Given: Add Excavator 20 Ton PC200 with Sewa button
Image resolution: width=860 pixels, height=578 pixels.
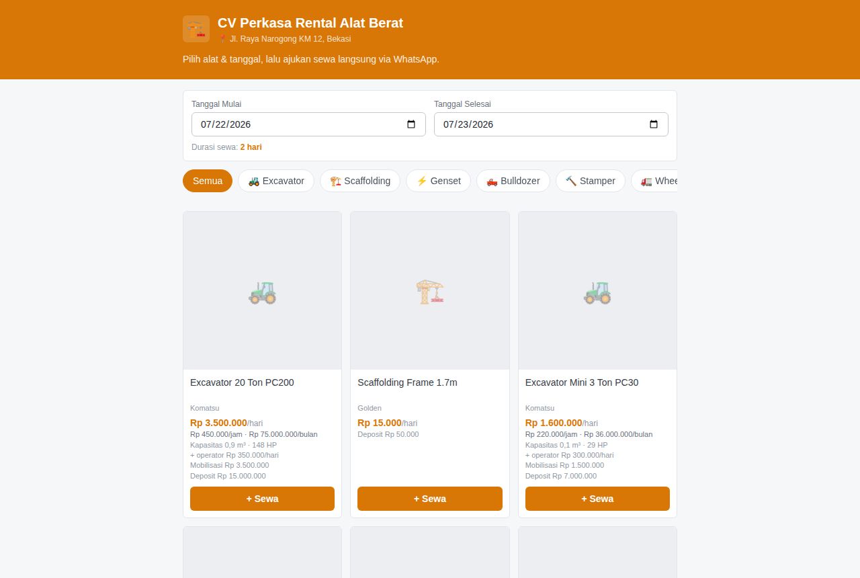Looking at the screenshot, I should click(262, 499).
